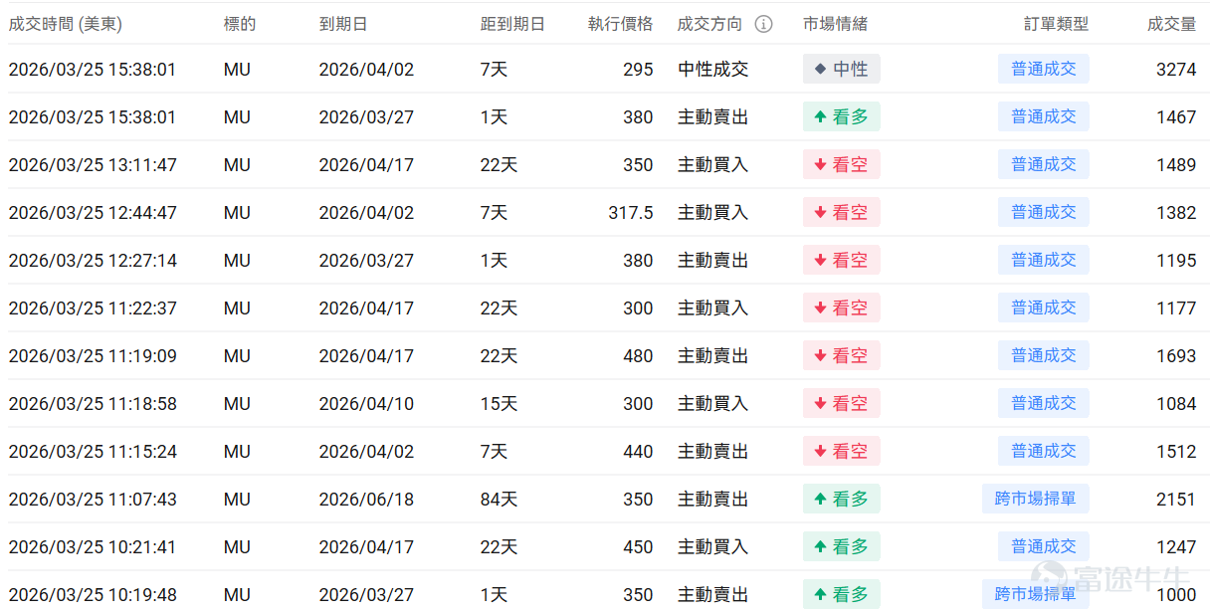
Task: Click 主動買入 in the 10:21:41 row
Action: click(x=713, y=547)
